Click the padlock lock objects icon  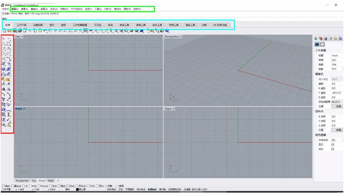116,31
